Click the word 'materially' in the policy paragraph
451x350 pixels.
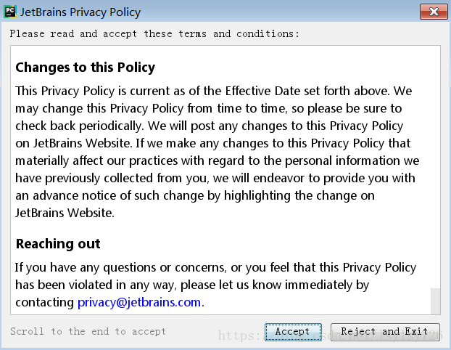[42, 161]
